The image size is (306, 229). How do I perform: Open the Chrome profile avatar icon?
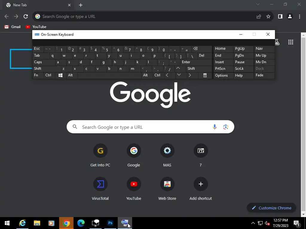tap(290, 17)
